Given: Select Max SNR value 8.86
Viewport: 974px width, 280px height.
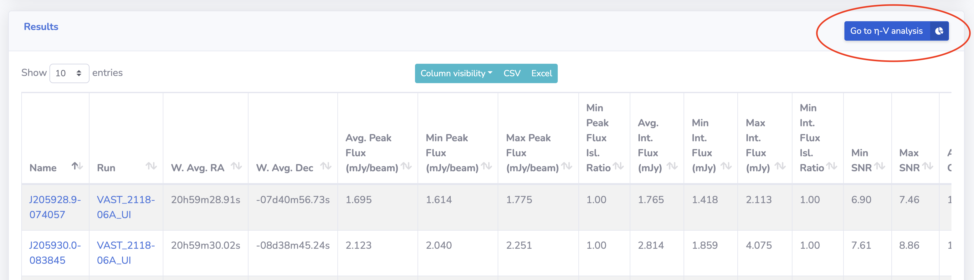Looking at the screenshot, I should tap(909, 245).
